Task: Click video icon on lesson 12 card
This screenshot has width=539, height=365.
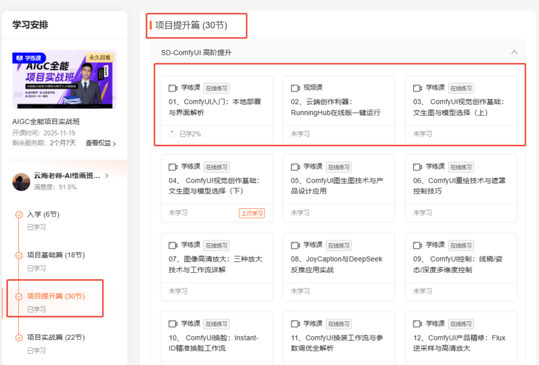Action: [x=417, y=324]
